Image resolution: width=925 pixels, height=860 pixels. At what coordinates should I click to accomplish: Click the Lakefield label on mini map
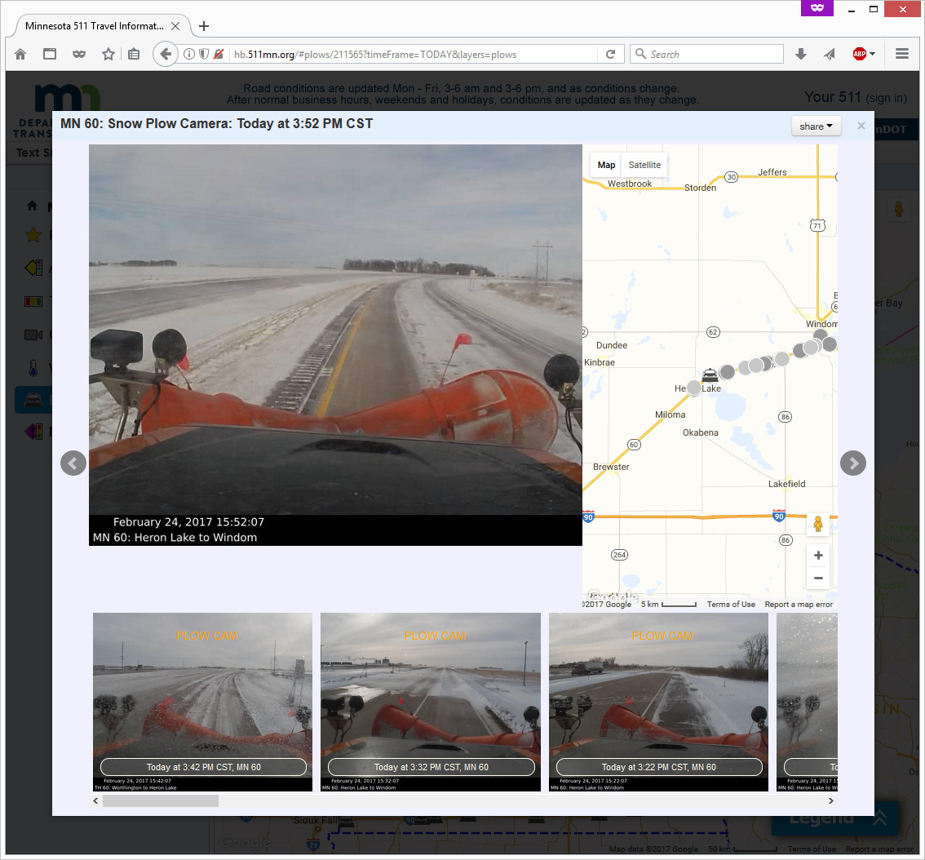point(786,484)
